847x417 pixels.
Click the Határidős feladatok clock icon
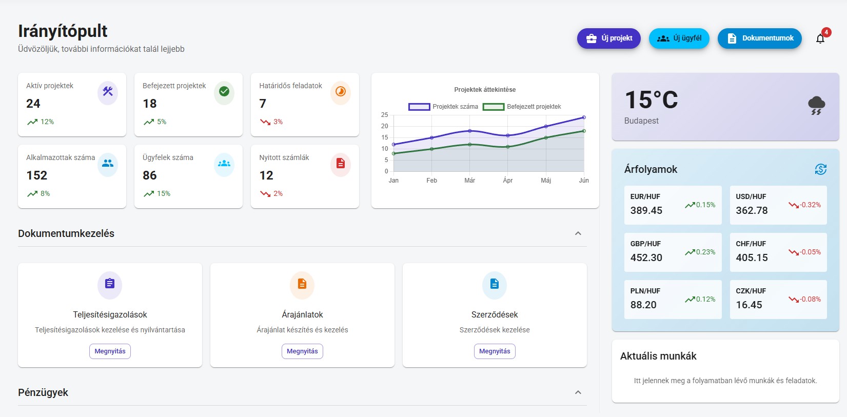click(341, 92)
